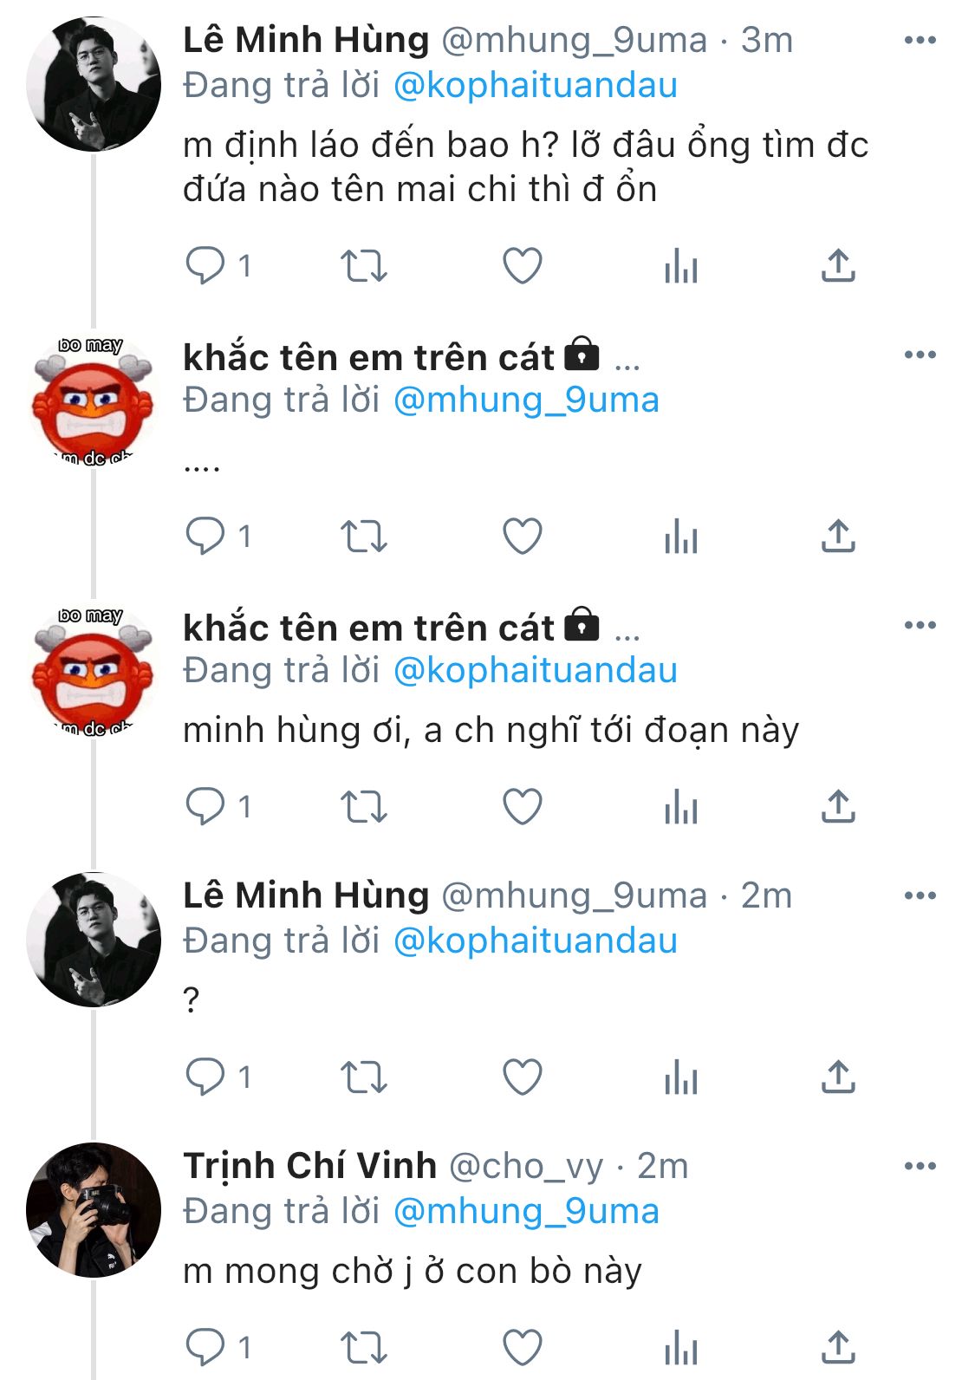975x1380 pixels.
Task: Share Lê Minh Hùng's first tweet
Action: point(838,265)
